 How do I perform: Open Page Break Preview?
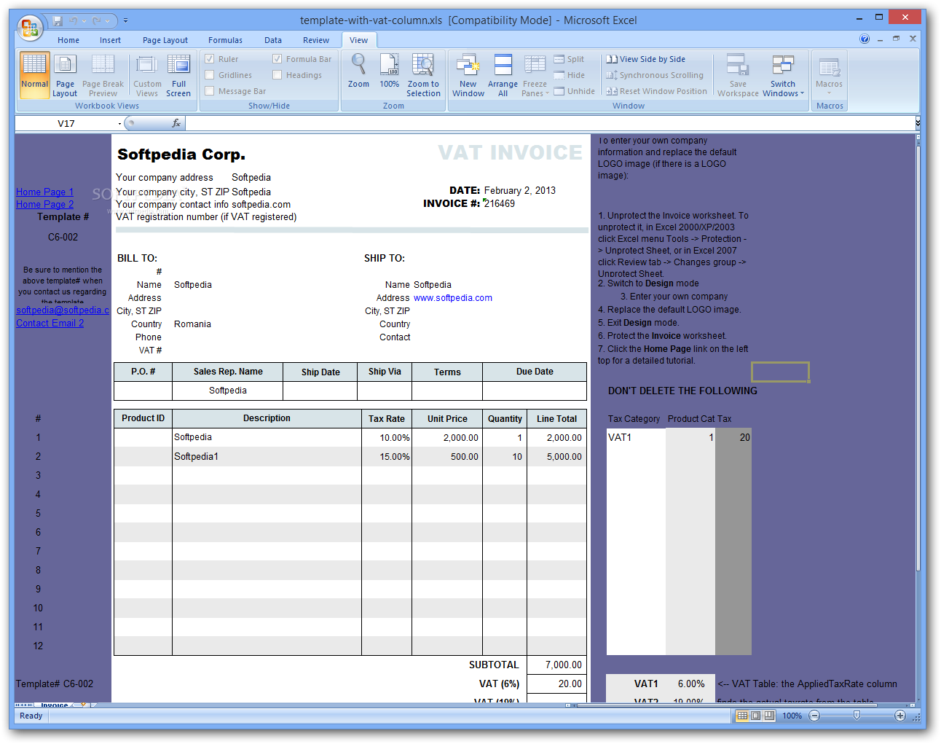click(103, 75)
